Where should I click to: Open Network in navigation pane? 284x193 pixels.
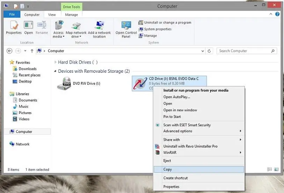click(x=19, y=144)
